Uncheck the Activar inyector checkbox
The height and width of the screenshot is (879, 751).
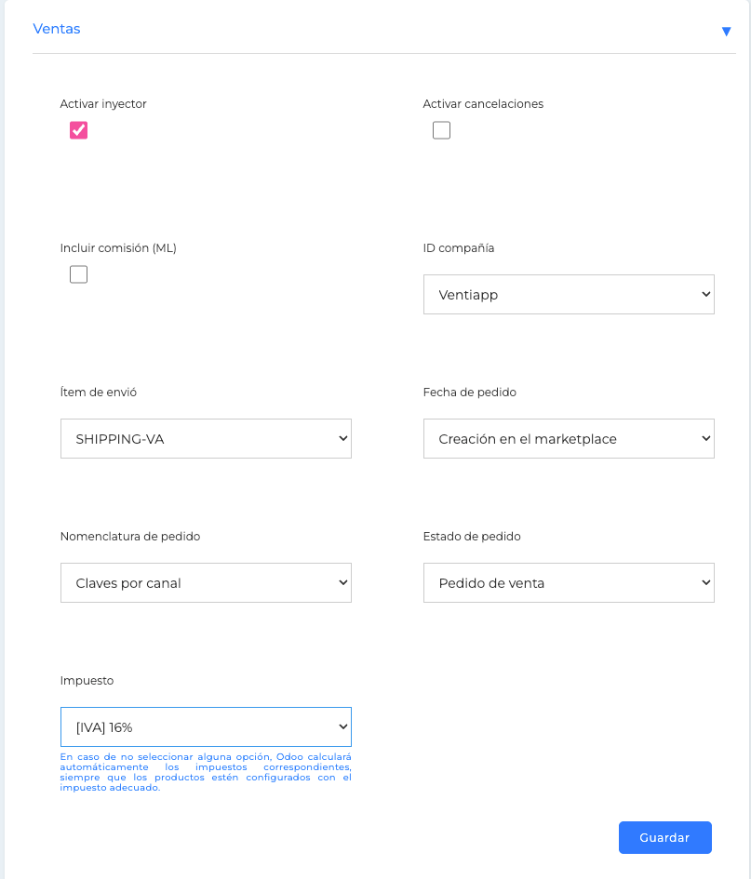[x=78, y=130]
